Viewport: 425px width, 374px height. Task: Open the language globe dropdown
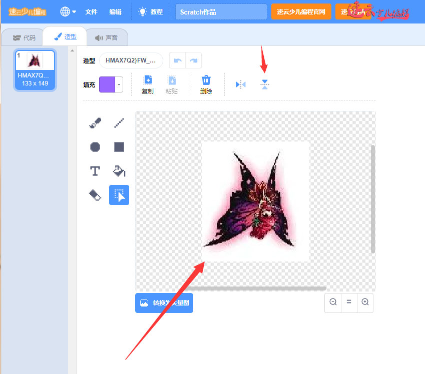pyautogui.click(x=68, y=11)
